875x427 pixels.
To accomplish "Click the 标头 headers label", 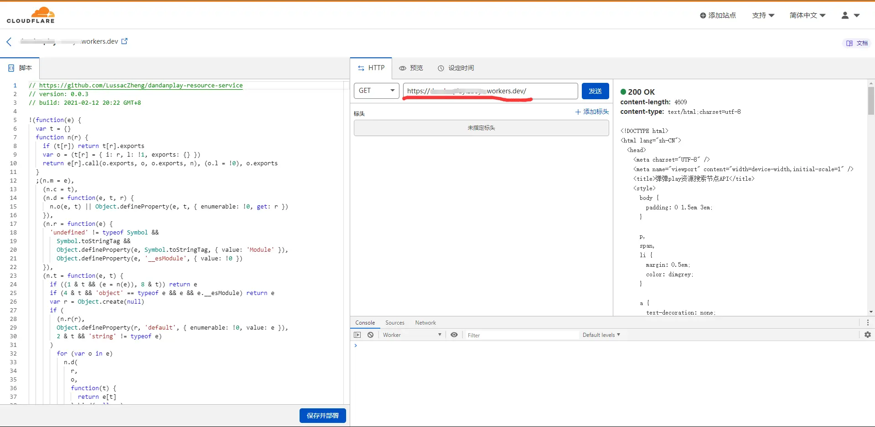I will coord(359,114).
